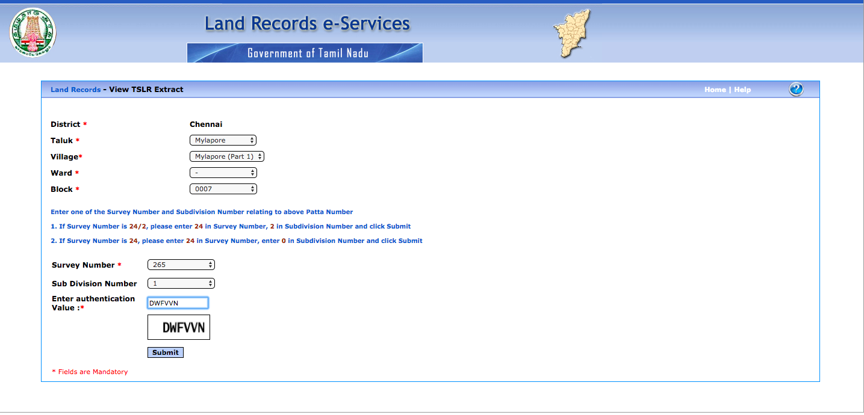Expand the Sub Division Number dropdown
Image resolution: width=864 pixels, height=415 pixels.
181,283
